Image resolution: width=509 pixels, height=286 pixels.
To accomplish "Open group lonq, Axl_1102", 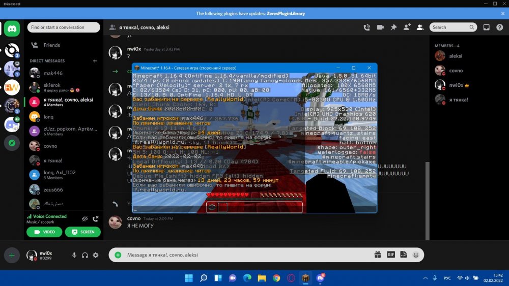I will (x=64, y=175).
